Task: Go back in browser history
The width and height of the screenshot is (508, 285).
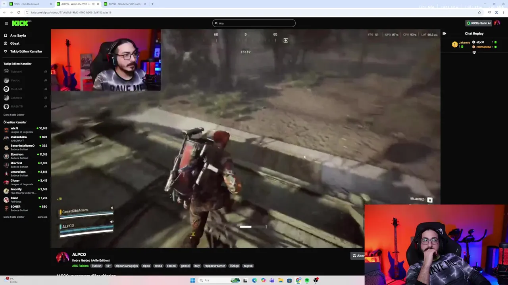Action: point(4,12)
